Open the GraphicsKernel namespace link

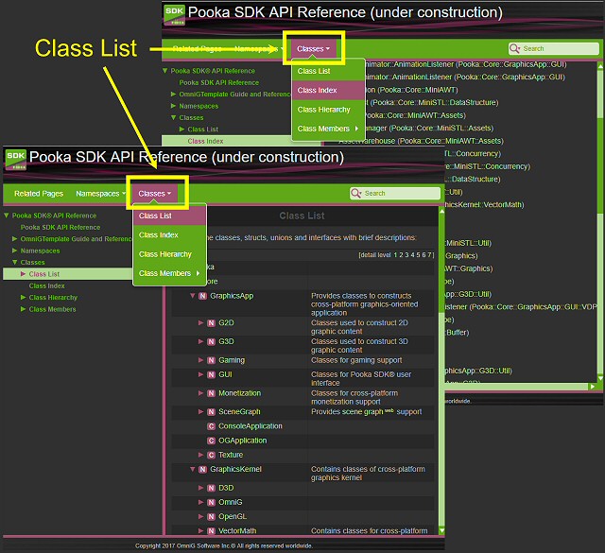[x=235, y=469]
